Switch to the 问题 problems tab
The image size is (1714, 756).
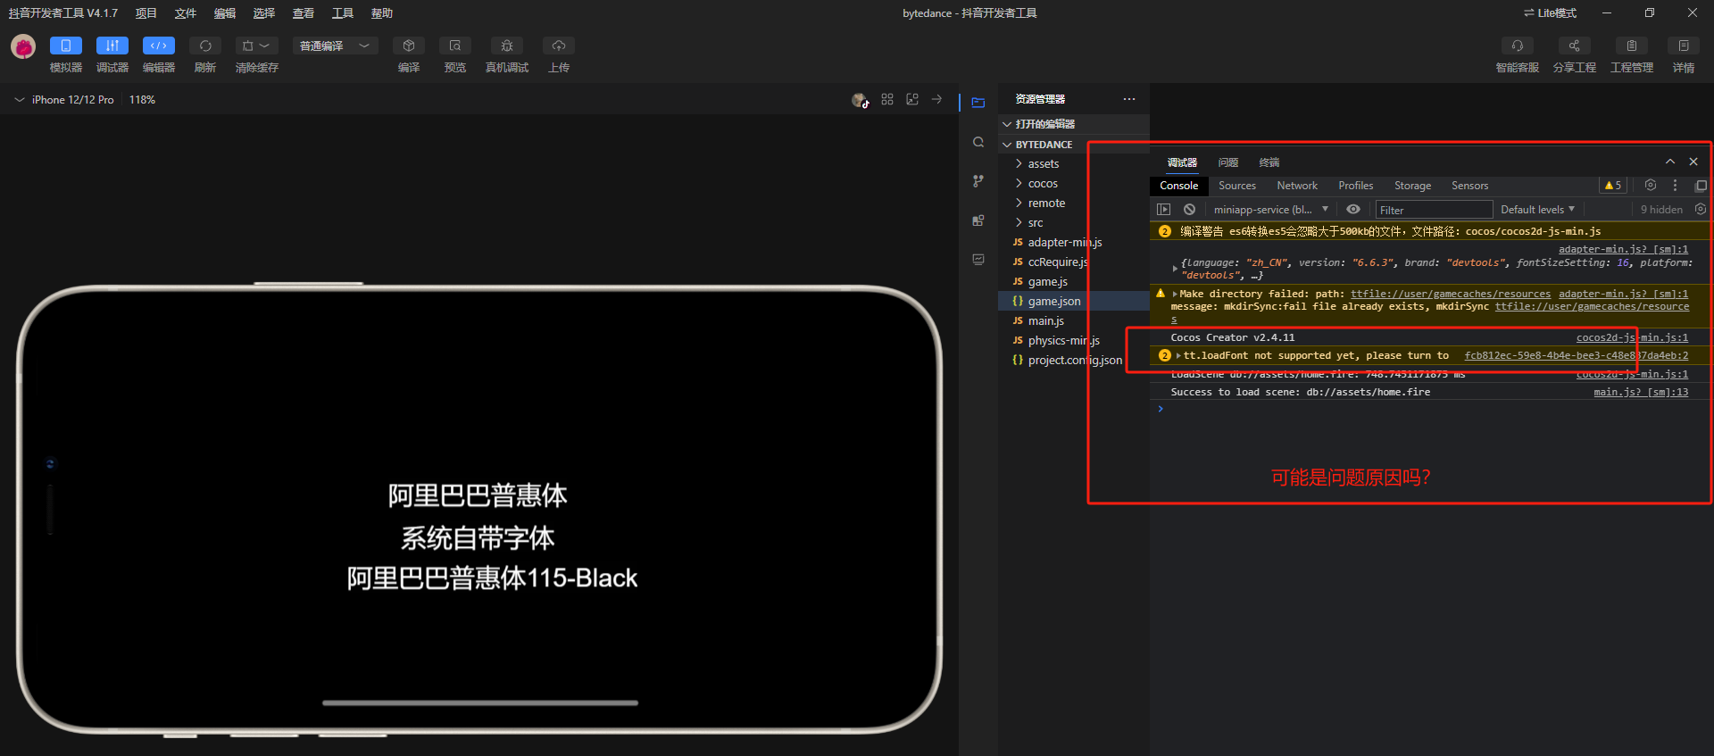click(1228, 162)
